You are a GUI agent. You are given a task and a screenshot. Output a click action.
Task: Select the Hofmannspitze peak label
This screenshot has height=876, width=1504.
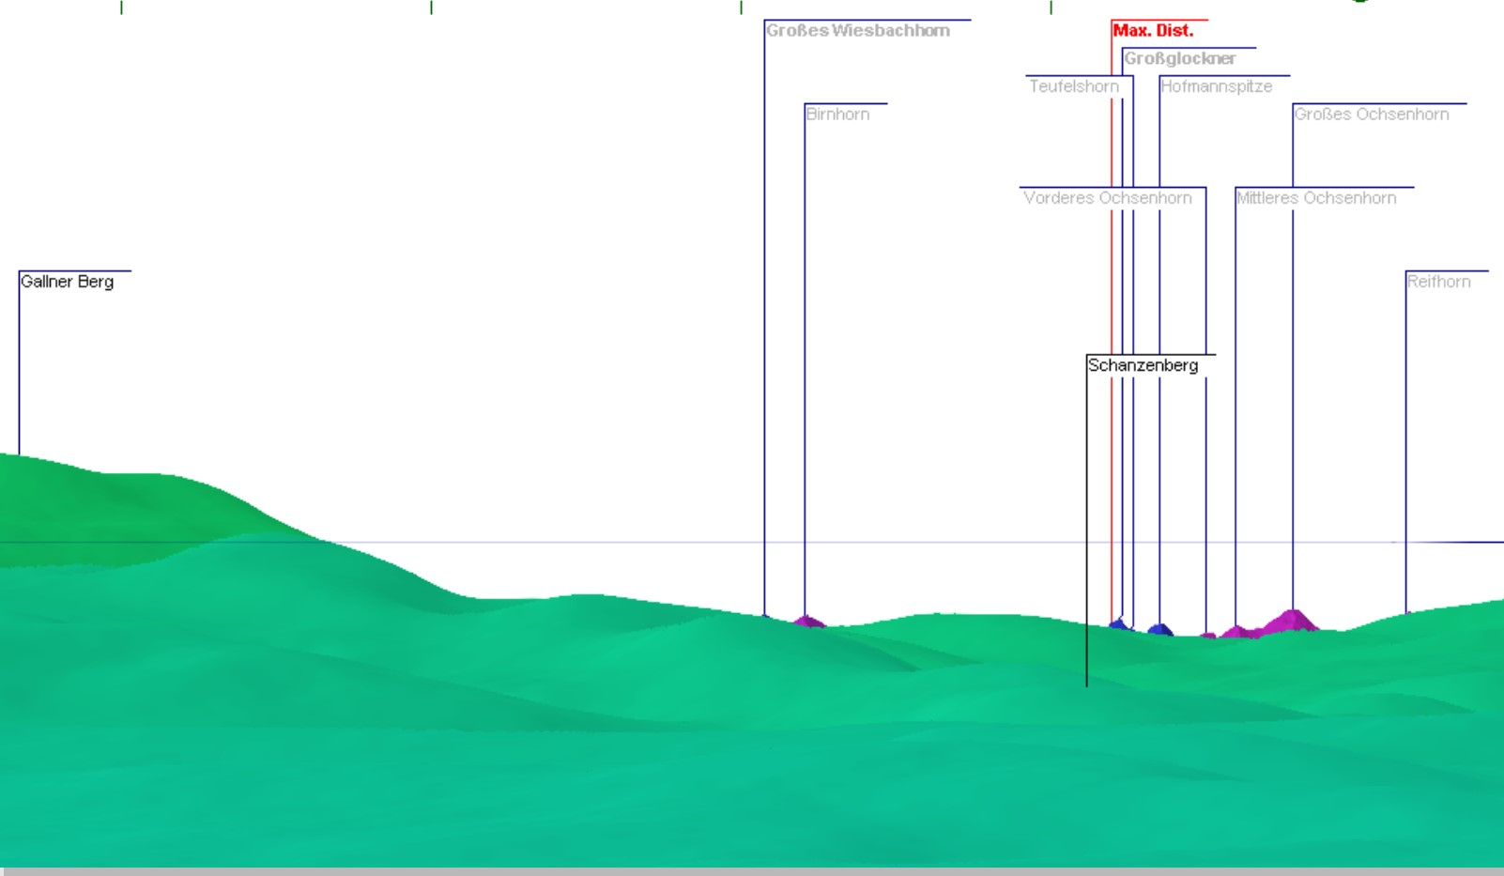point(1216,86)
